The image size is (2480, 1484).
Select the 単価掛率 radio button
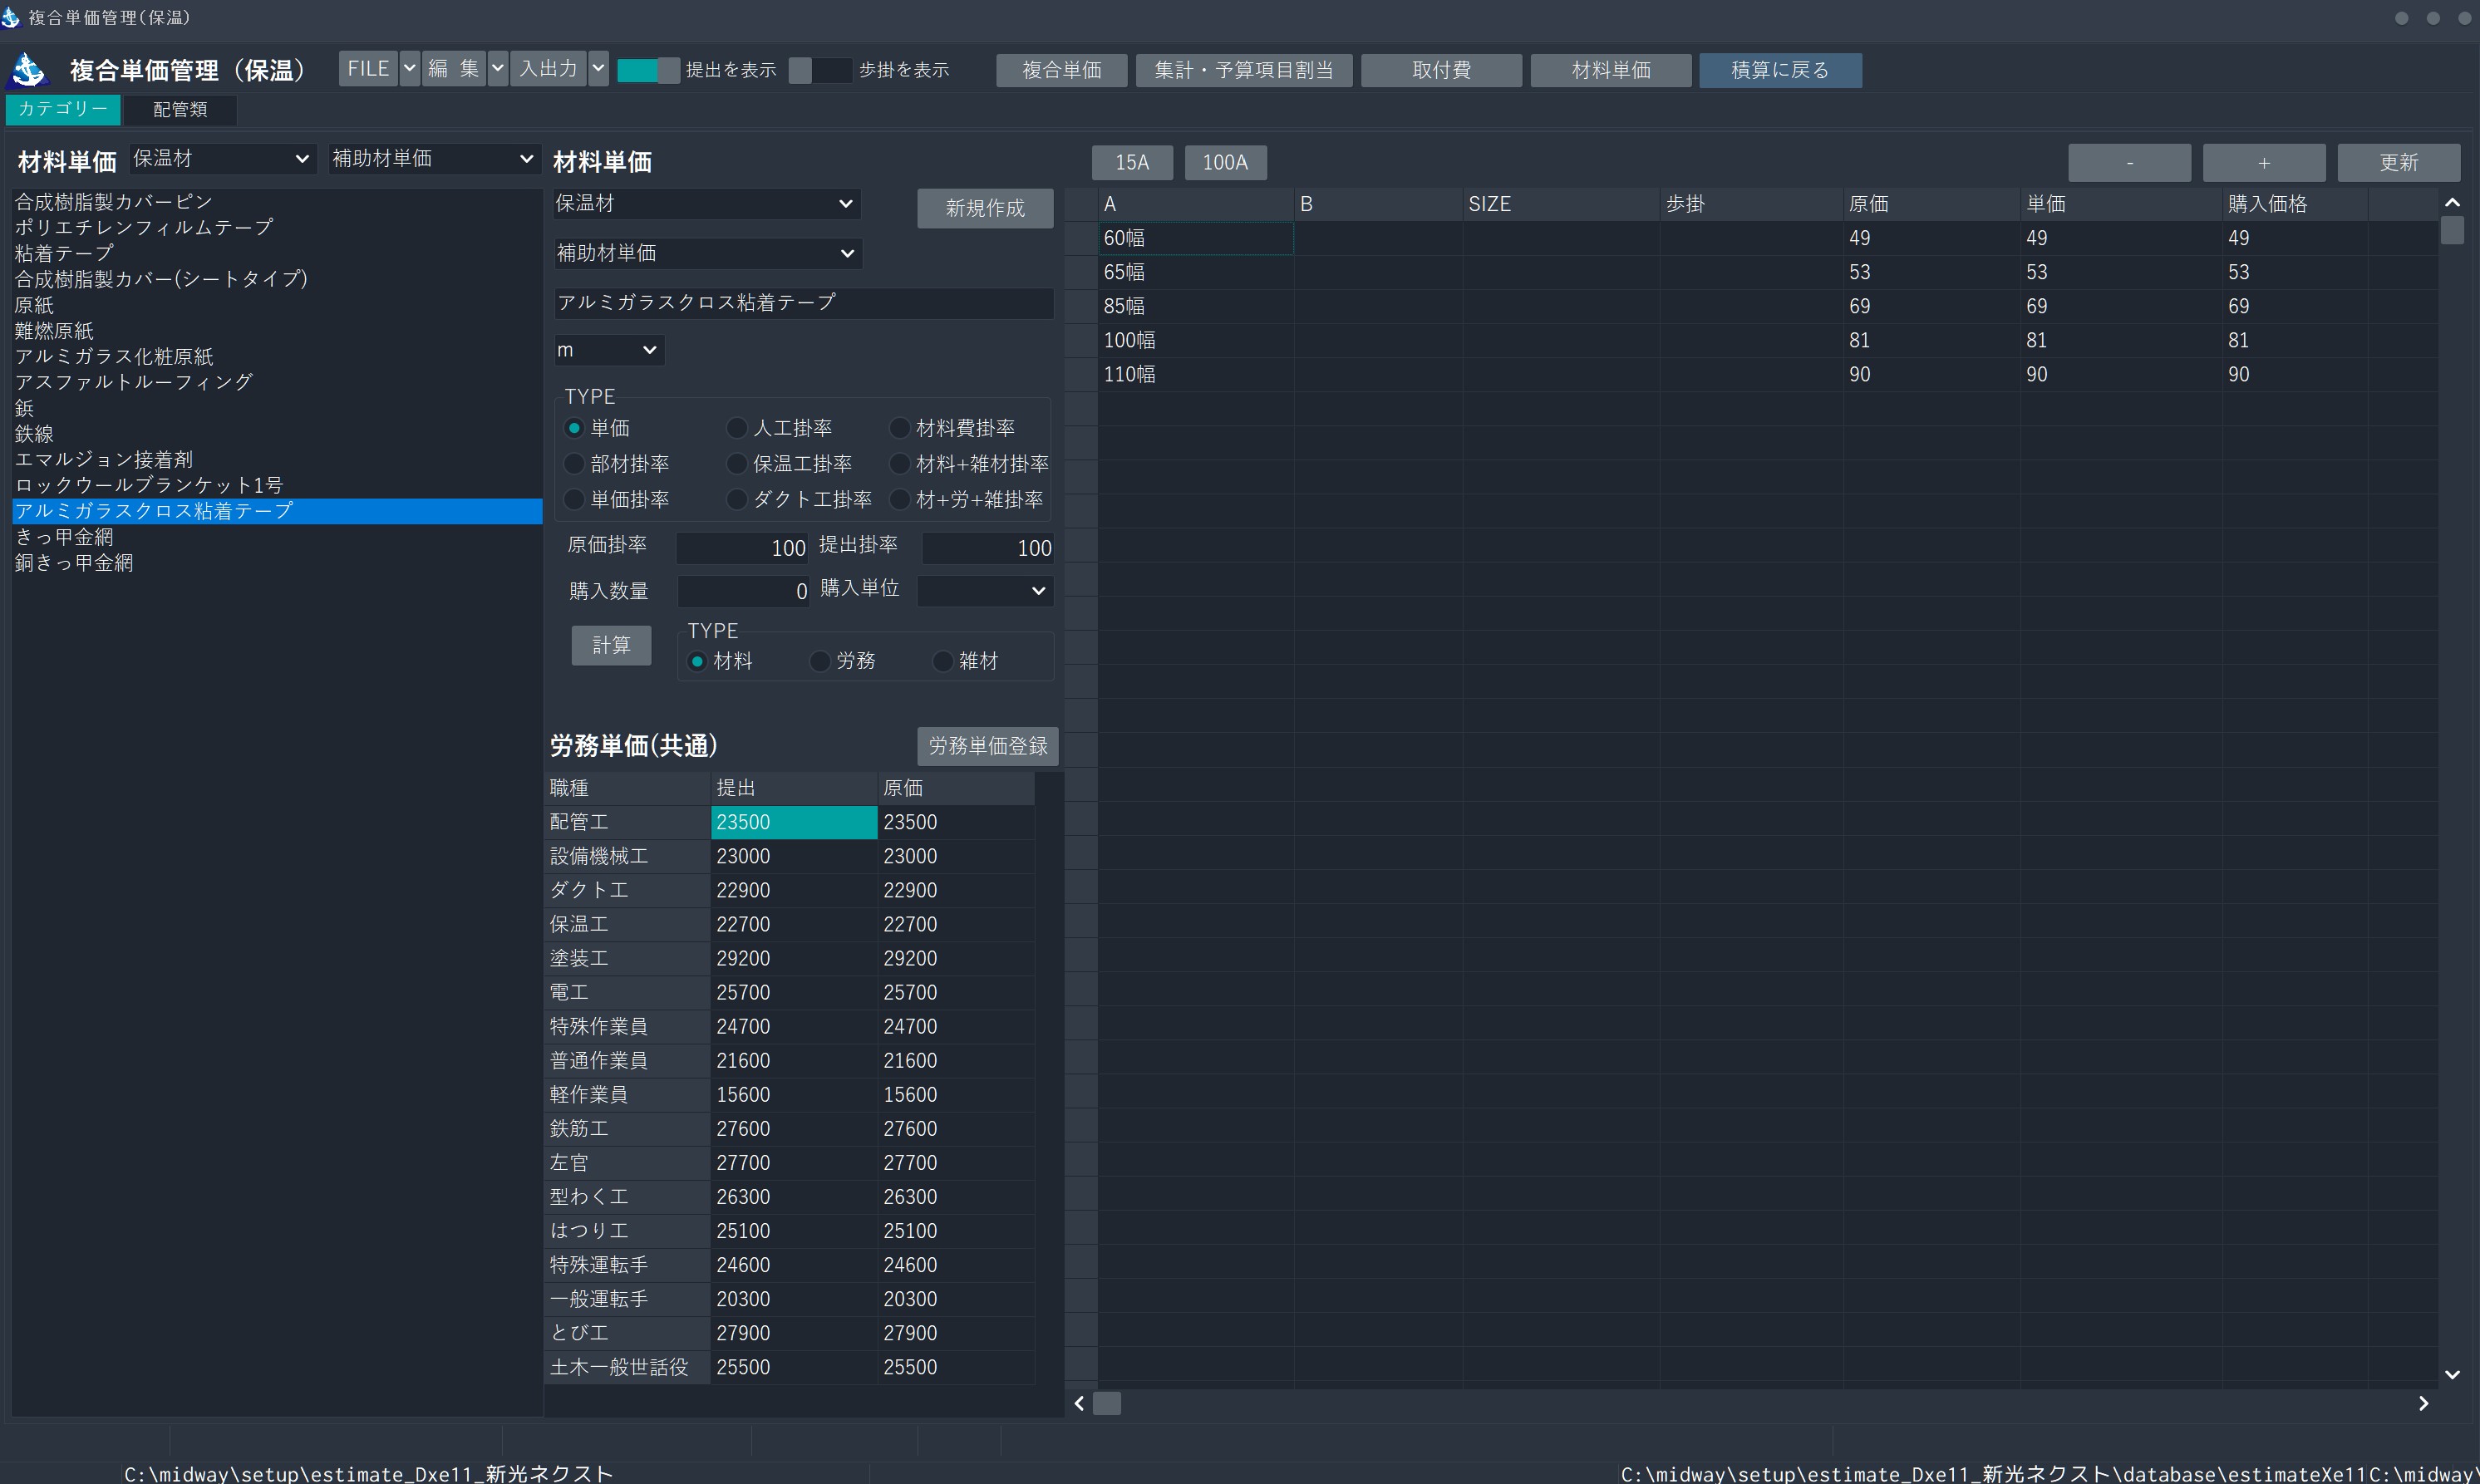(574, 499)
